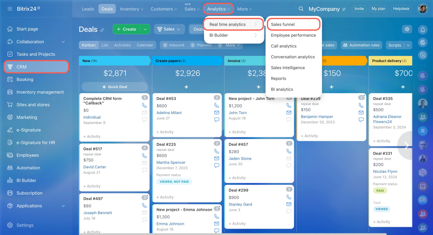
Task: Add a deal with plus in Product delivery column
Action: coord(403,87)
